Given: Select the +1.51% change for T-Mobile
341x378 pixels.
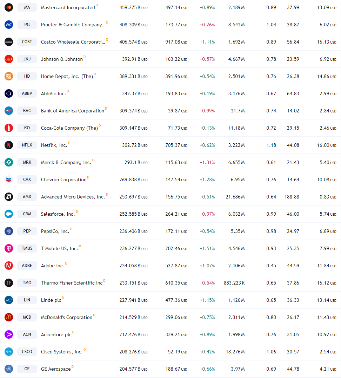Looking at the screenshot, I should tap(207, 248).
